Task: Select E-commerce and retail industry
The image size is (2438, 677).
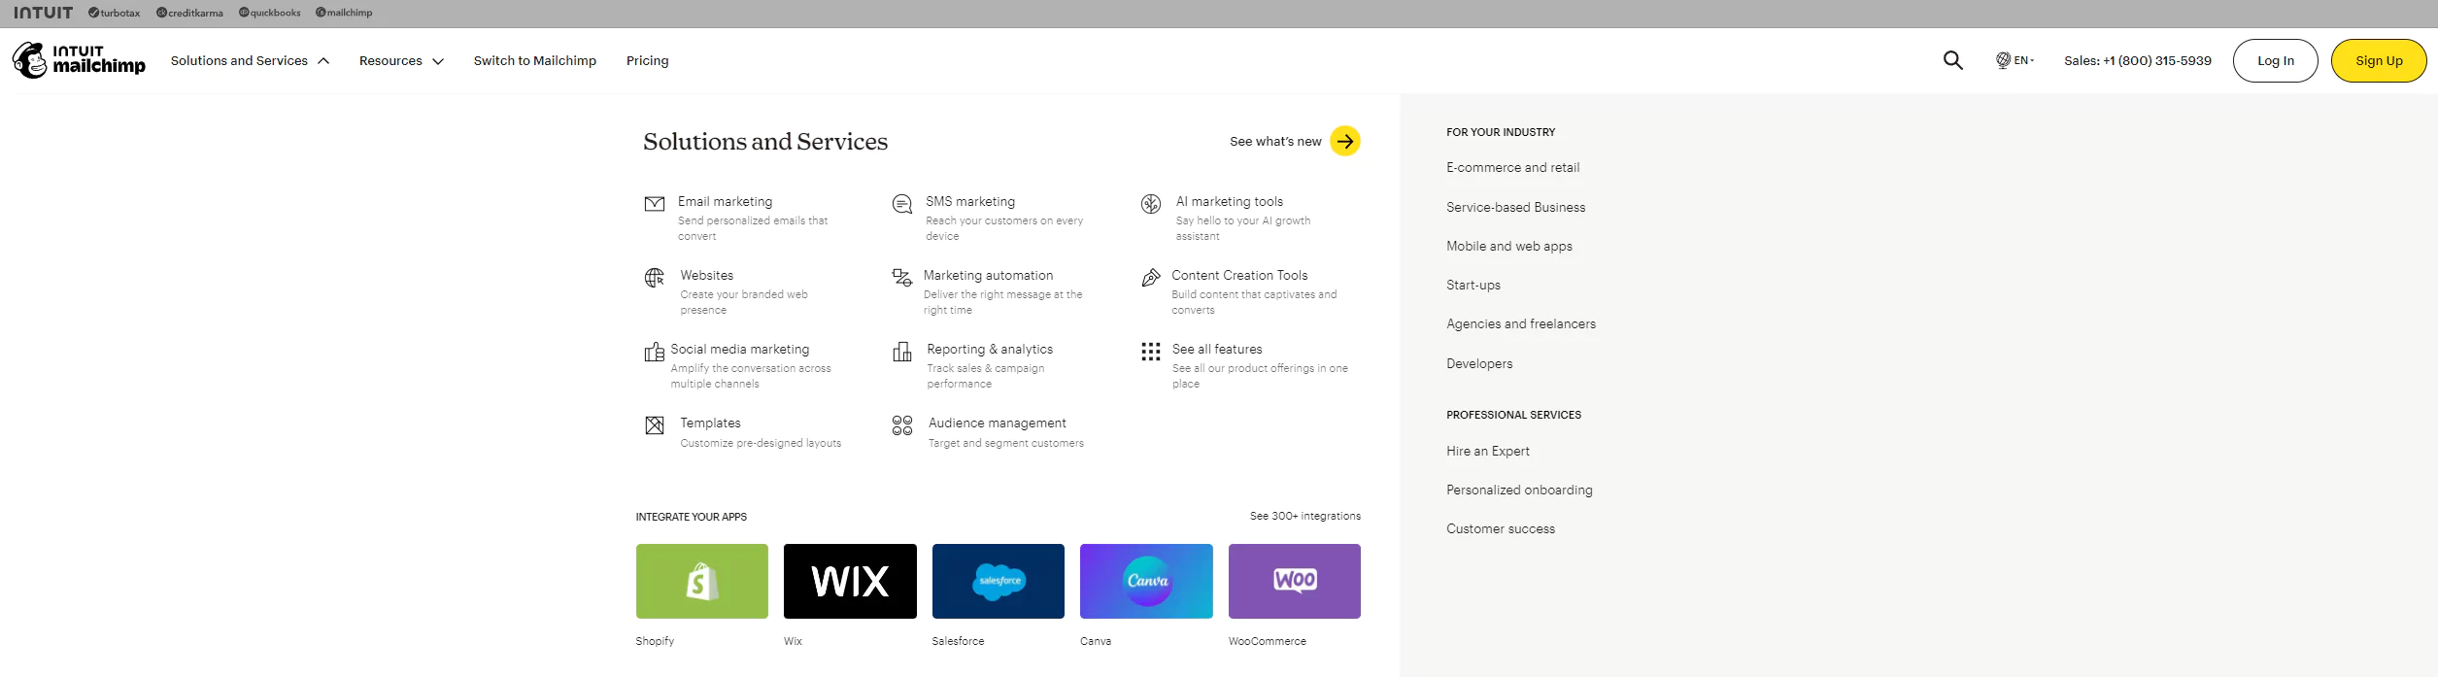Action: [x=1513, y=167]
